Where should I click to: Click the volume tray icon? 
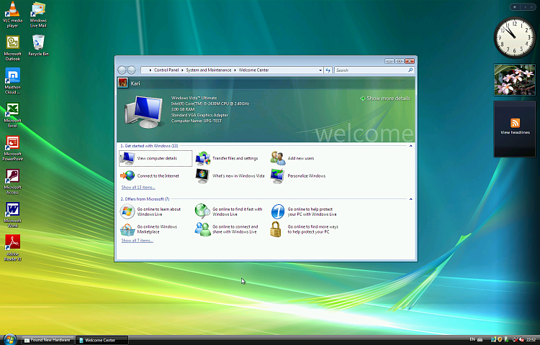point(522,340)
